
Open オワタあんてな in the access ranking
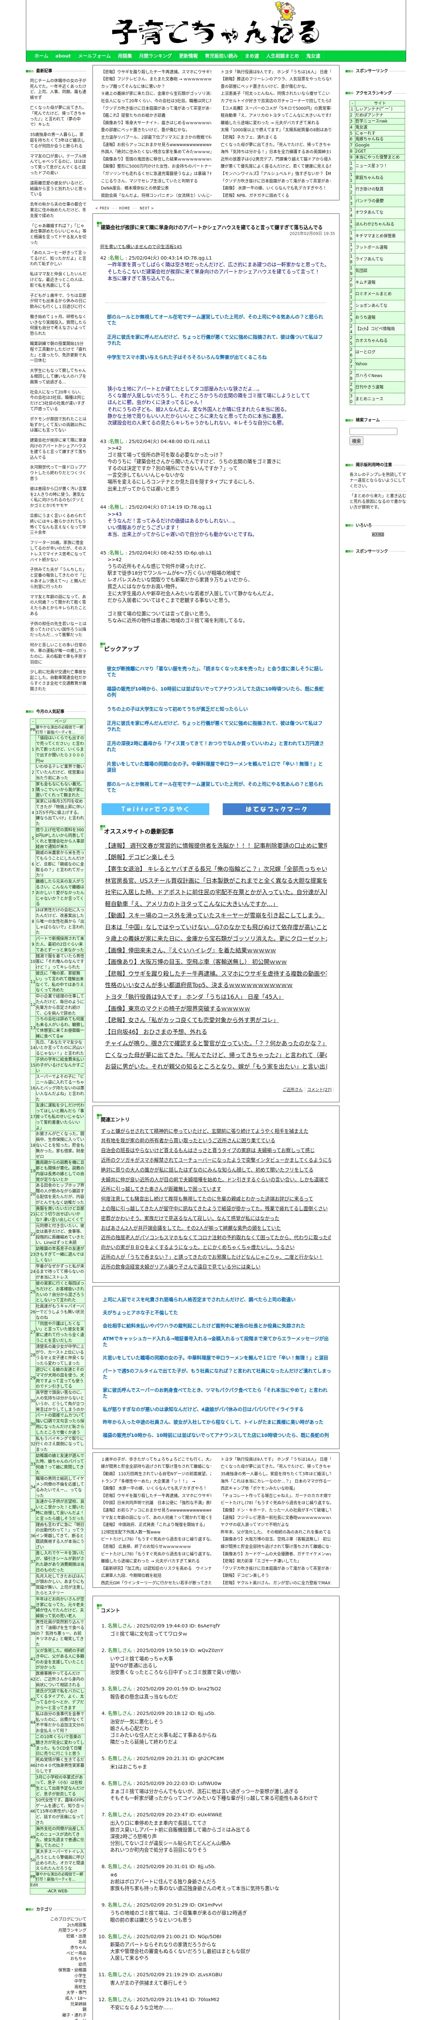click(369, 212)
